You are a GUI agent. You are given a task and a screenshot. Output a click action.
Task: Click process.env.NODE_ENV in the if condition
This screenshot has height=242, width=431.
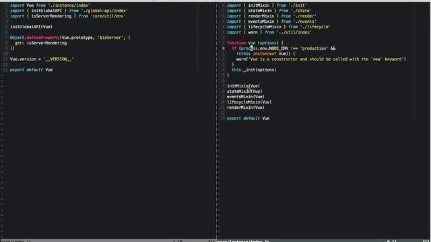click(265, 48)
